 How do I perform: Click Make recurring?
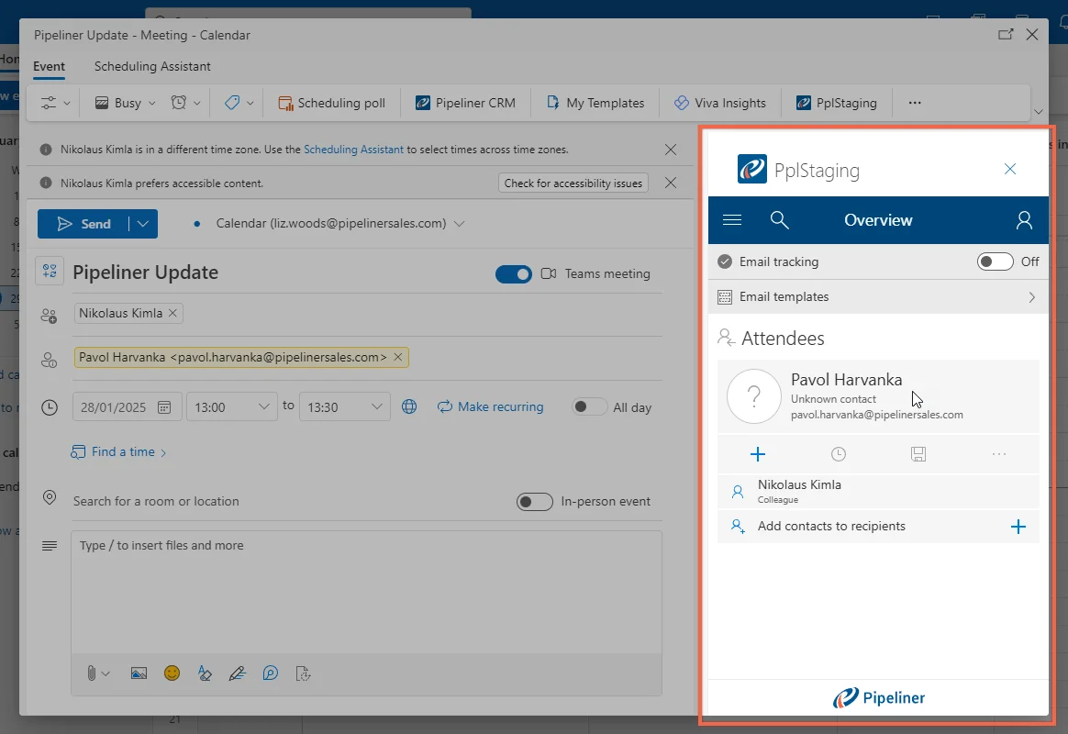490,406
